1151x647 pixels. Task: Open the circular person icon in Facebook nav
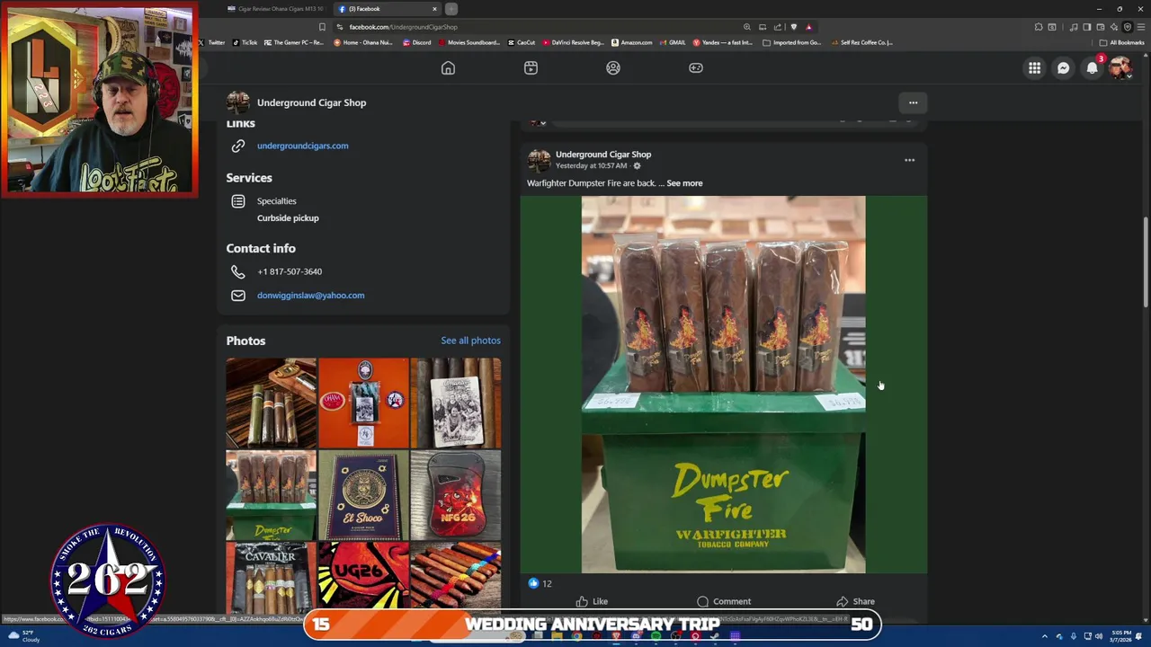[613, 68]
